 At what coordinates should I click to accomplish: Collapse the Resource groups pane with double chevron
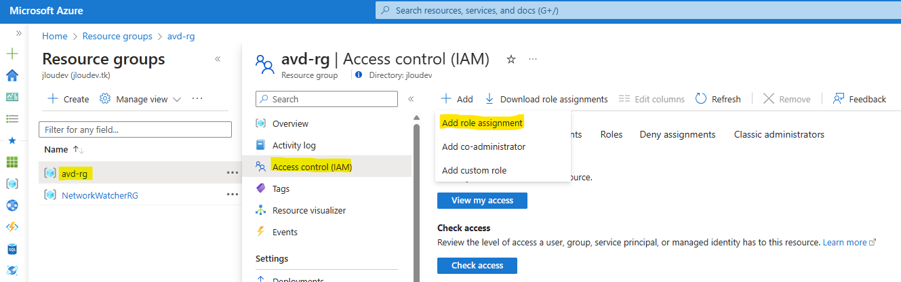(x=218, y=59)
